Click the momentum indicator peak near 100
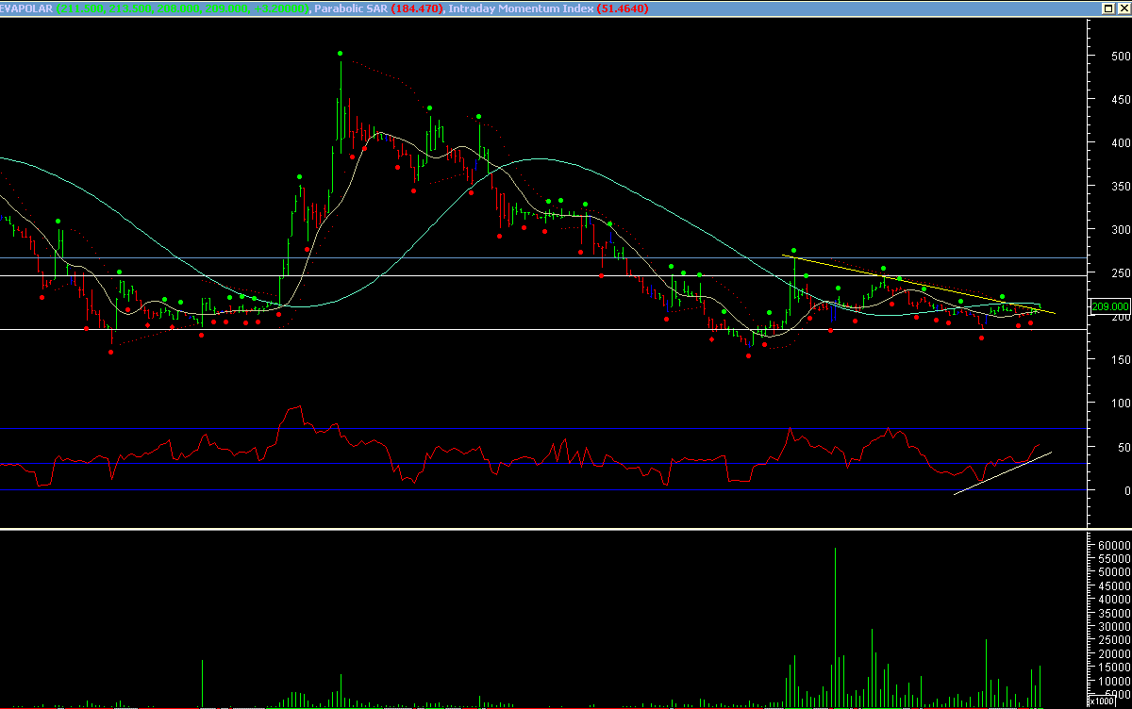This screenshot has width=1132, height=709. click(299, 407)
